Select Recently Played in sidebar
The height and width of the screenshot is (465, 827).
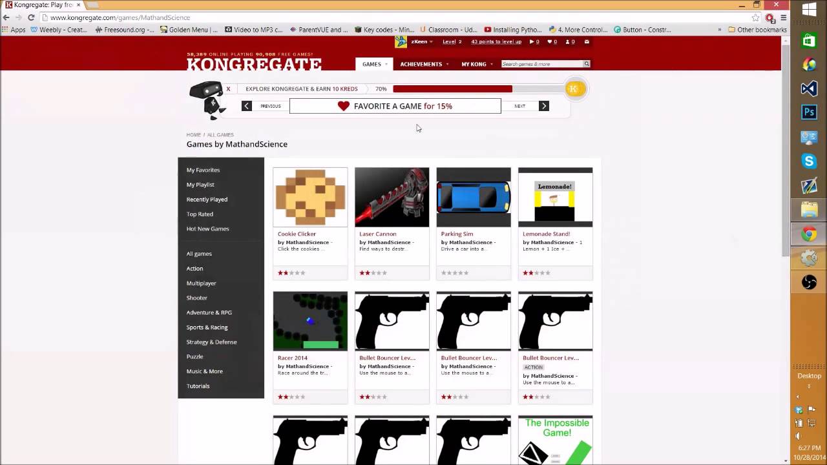[207, 200]
